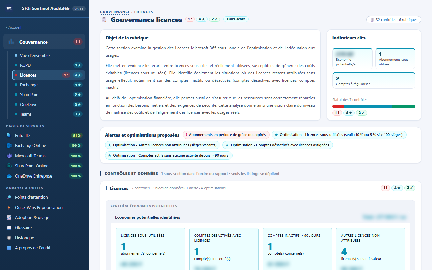The width and height of the screenshot is (432, 270).
Task: Click the OneDrive Entreprise cloud icon
Action: 9,176
